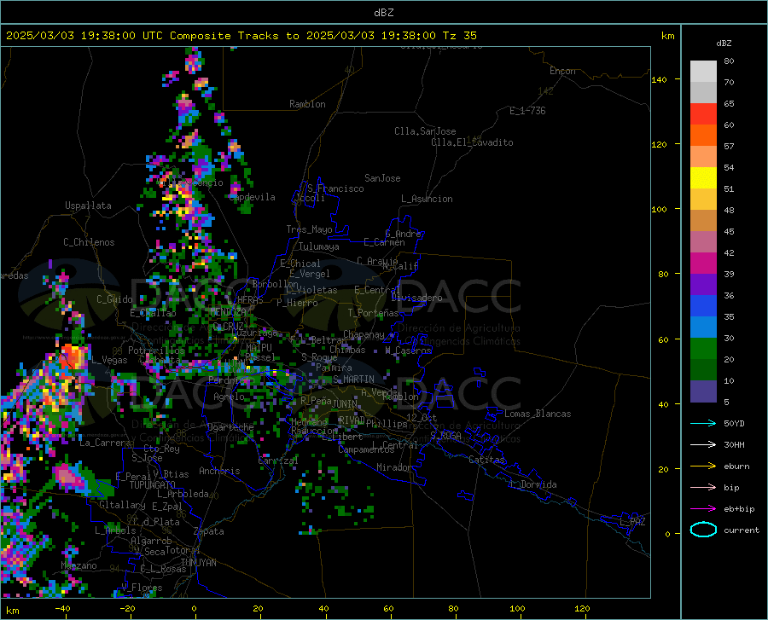This screenshot has width=768, height=620.
Task: Click the Ramblon label near top
Action: coord(307,104)
